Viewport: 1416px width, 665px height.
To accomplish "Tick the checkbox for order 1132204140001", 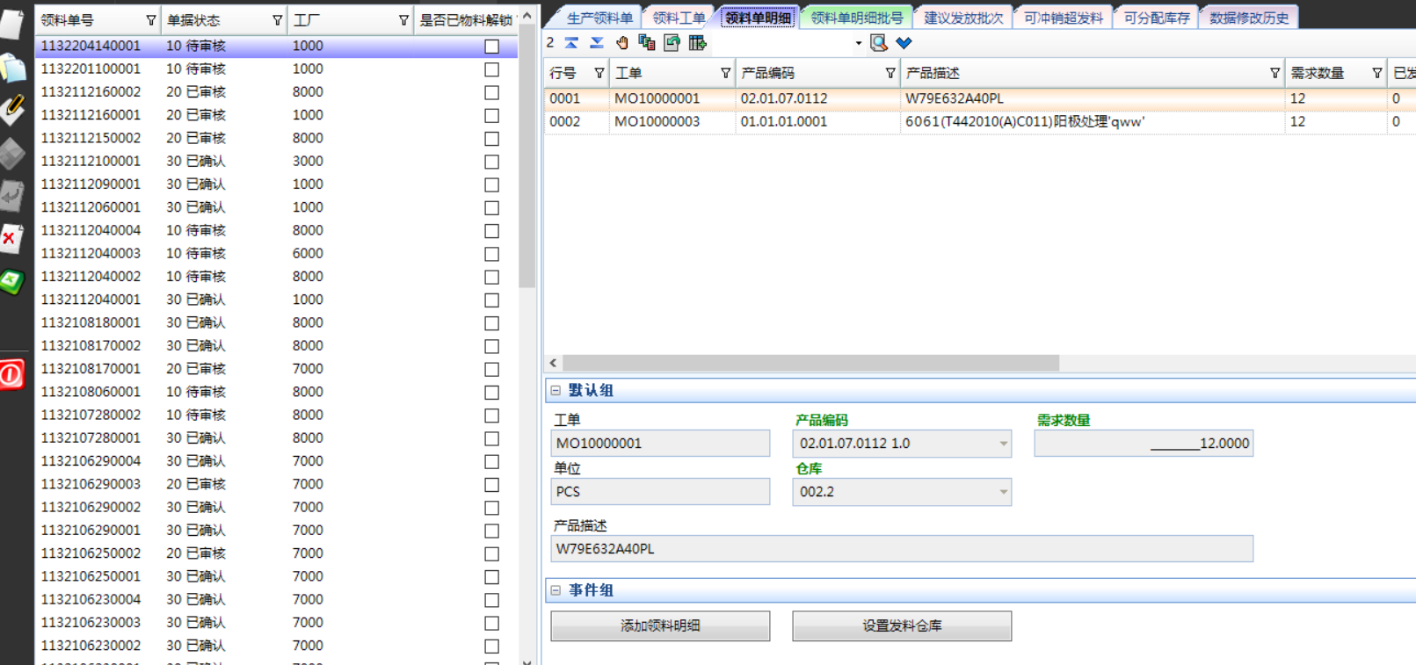I will point(492,47).
